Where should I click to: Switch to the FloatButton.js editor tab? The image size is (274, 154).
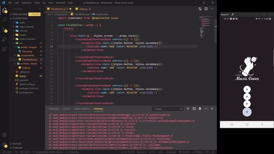59,9
